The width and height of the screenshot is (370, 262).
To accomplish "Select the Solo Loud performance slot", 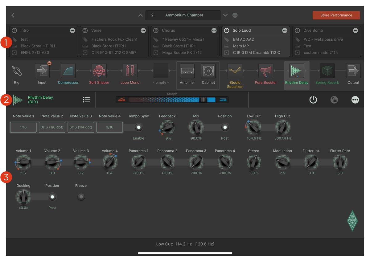I will 256,42.
